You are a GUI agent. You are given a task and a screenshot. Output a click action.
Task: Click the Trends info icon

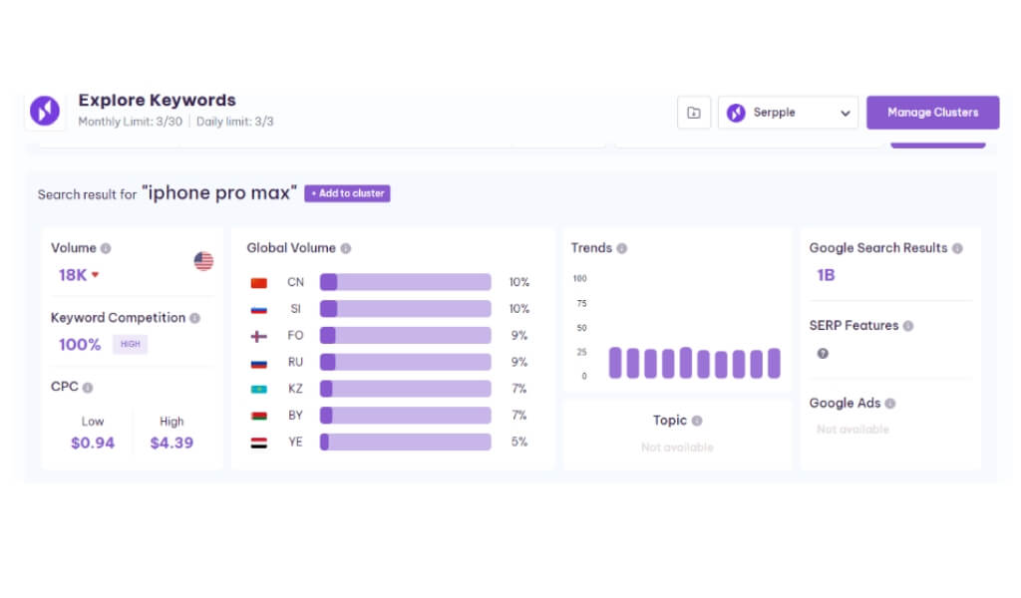point(622,248)
